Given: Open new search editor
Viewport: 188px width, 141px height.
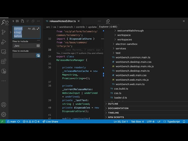Looking at the screenshot, I should pyautogui.click(x=23, y=21).
